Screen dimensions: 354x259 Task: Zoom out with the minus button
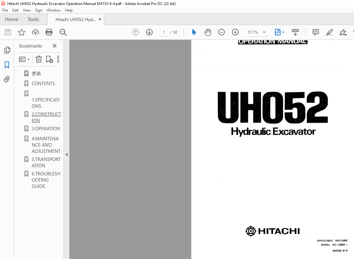tap(222, 32)
